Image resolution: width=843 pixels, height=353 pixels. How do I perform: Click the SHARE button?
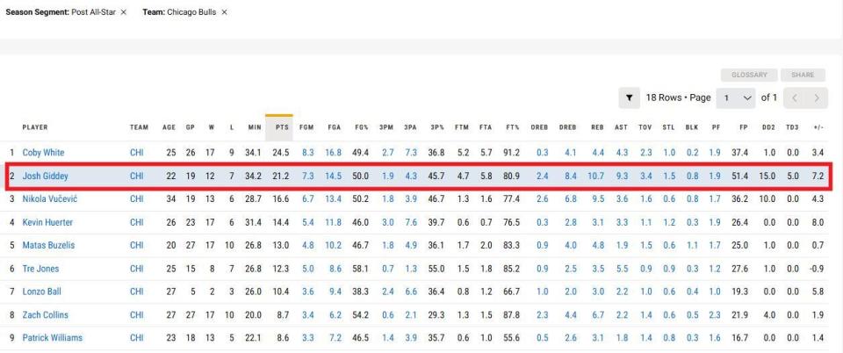tap(803, 76)
